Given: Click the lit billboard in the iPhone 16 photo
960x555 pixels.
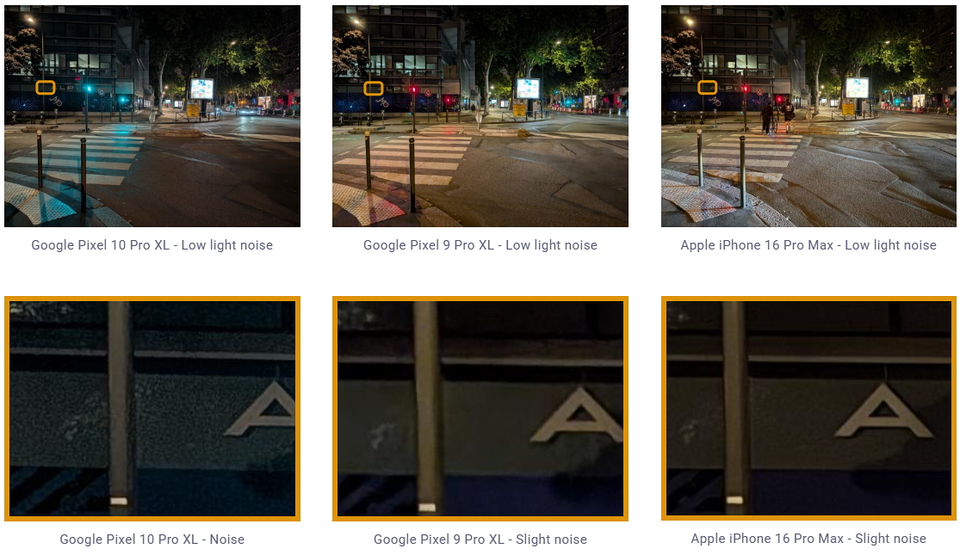Looking at the screenshot, I should tap(857, 88).
